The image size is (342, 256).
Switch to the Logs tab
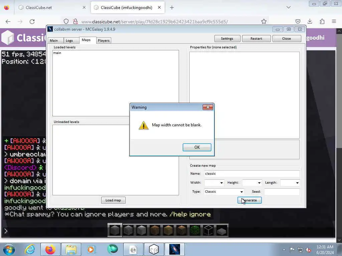(x=69, y=40)
